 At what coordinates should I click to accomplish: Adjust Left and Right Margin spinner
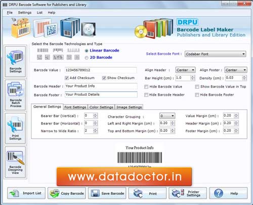pos(173,124)
